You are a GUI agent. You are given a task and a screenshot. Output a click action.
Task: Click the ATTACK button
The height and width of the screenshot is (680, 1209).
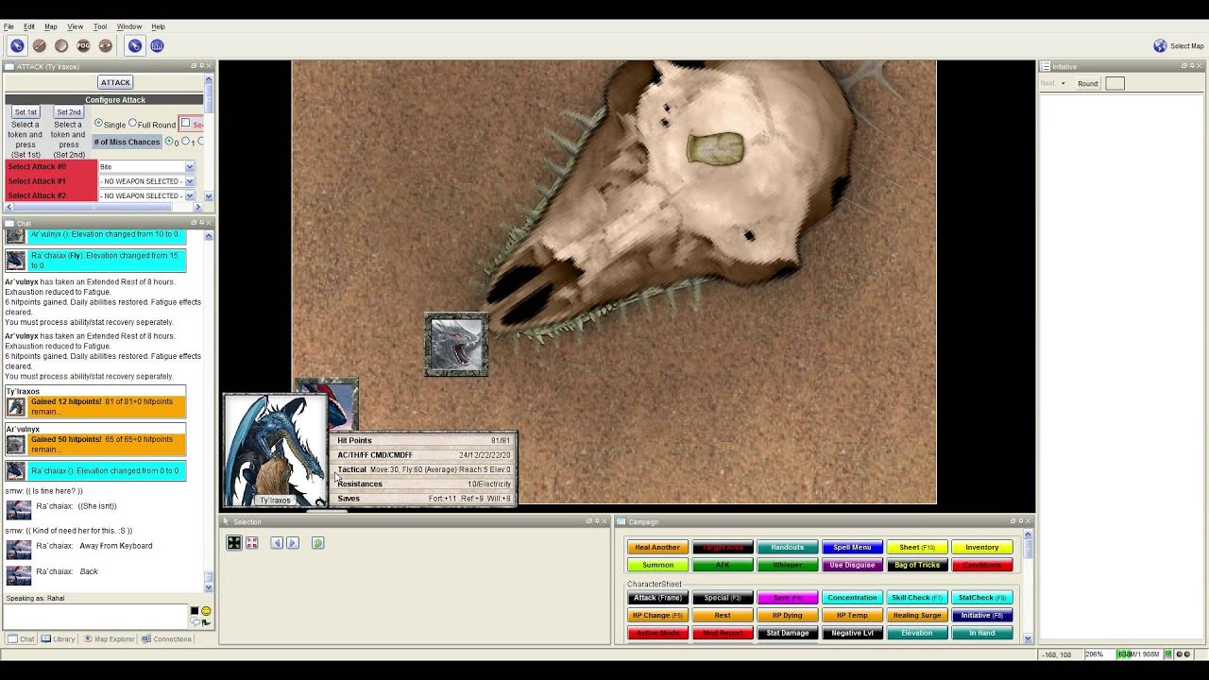(x=115, y=82)
